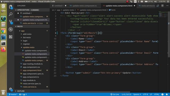The width and height of the screenshot is (170, 96).
Task: Select the update-resto.component.html tab
Action: point(119,6)
